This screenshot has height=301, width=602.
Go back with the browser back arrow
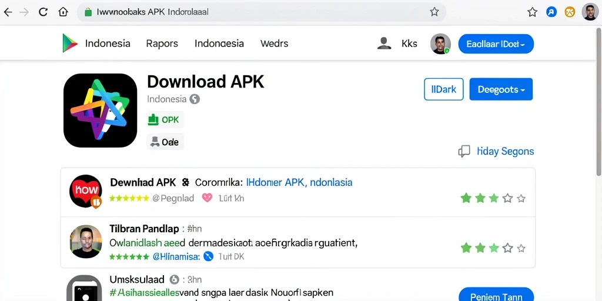coord(8,12)
